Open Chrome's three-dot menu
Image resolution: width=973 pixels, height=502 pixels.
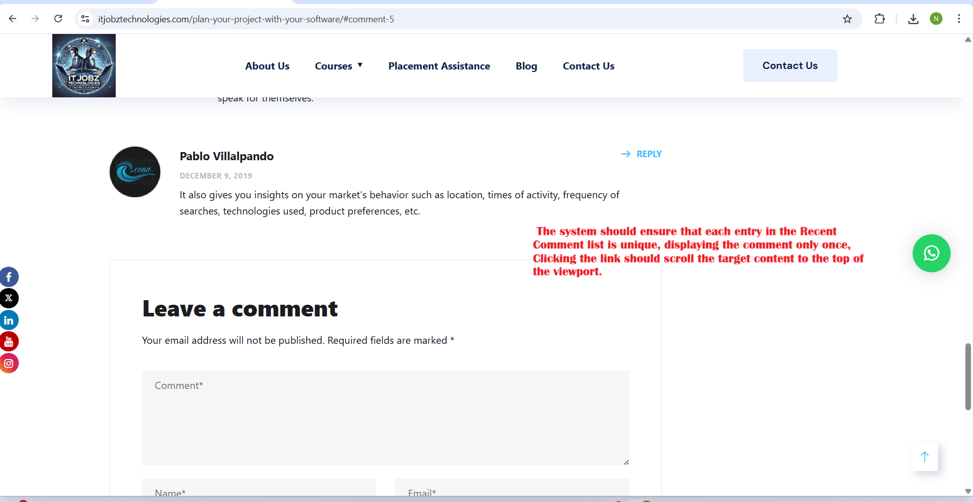click(959, 19)
